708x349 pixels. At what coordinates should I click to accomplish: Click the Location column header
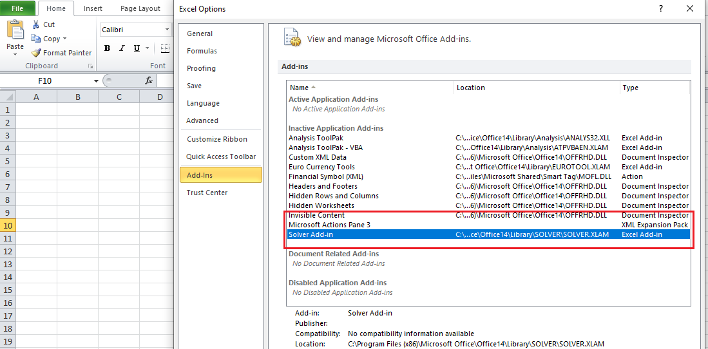click(x=537, y=88)
